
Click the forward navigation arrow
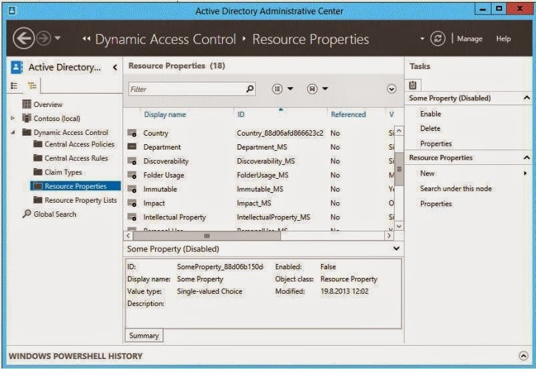click(44, 39)
